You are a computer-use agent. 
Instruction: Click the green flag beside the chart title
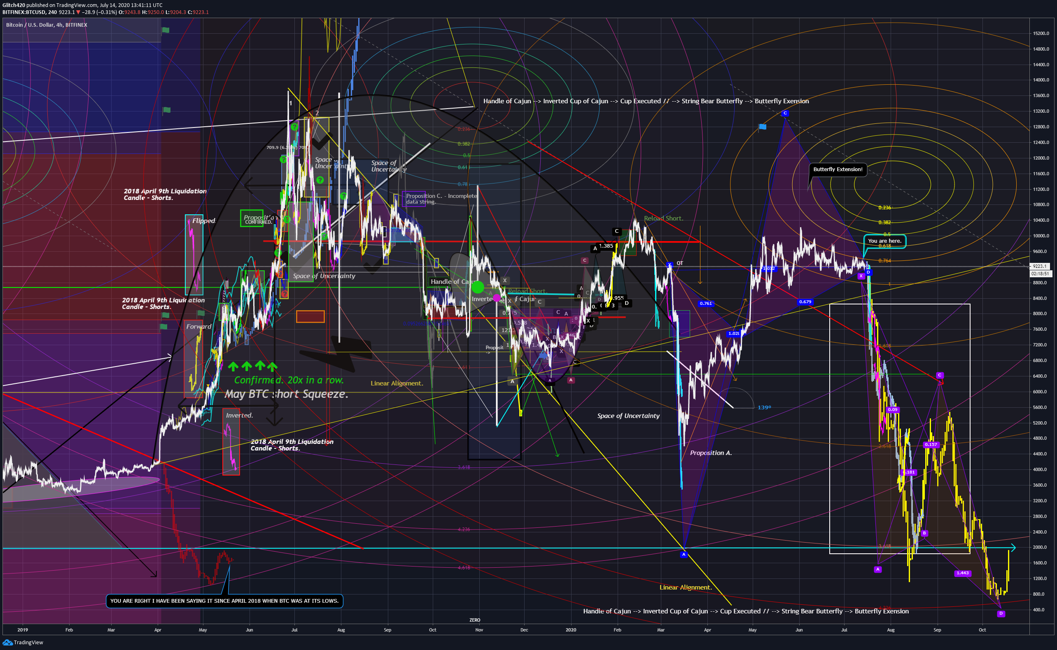click(x=165, y=30)
